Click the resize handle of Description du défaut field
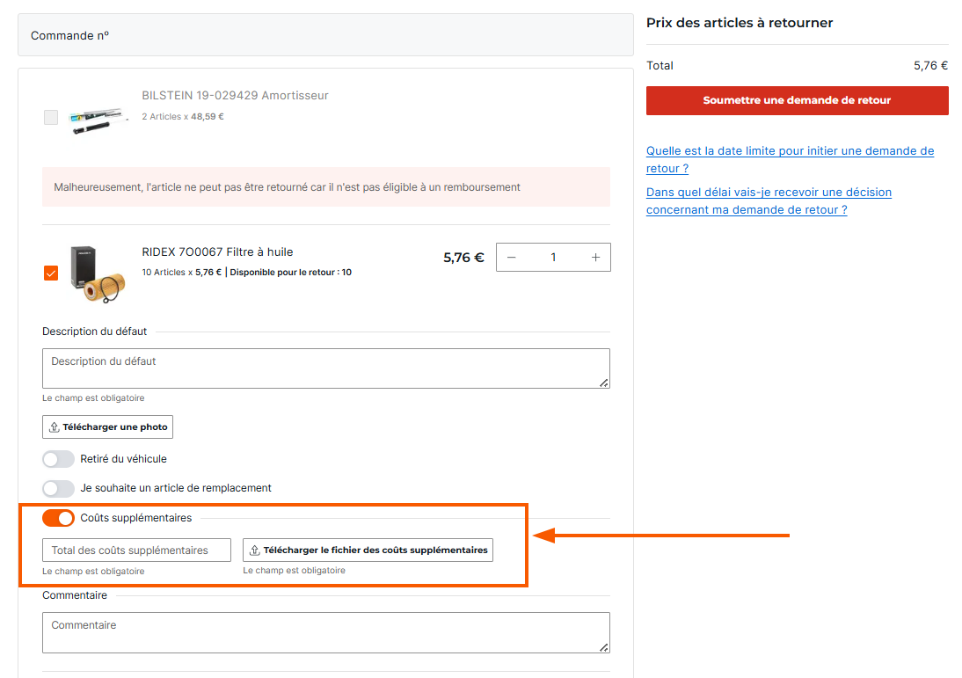962x678 pixels. [x=604, y=383]
